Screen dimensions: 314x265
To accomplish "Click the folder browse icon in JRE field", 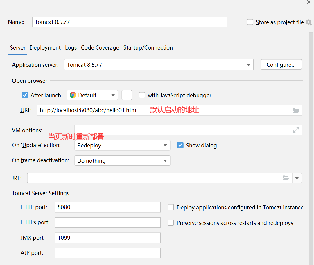I will tap(286, 178).
